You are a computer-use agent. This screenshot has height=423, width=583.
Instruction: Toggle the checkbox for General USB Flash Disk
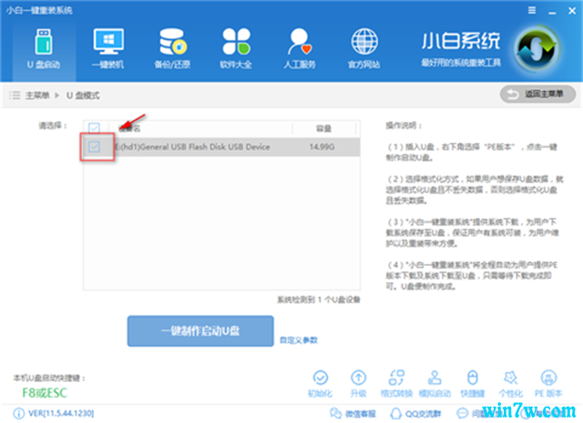pos(94,146)
